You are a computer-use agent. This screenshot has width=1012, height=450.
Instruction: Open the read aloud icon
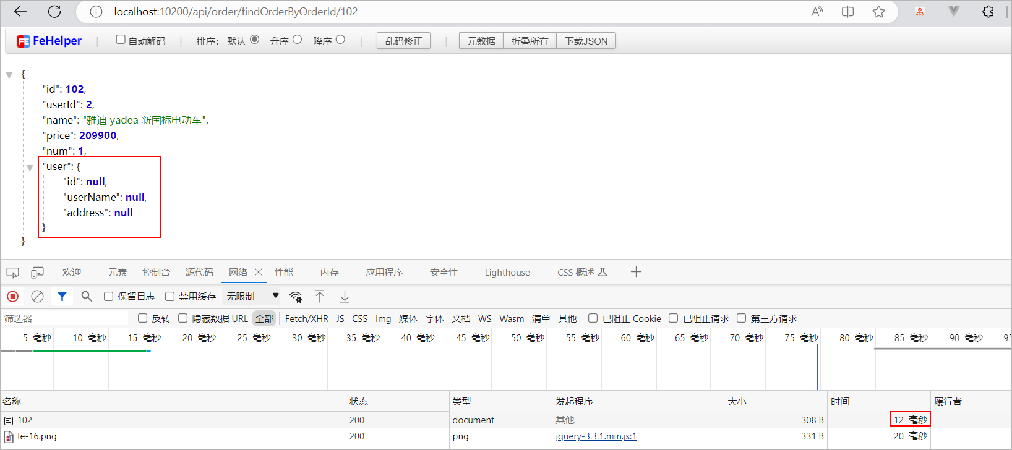coord(817,12)
